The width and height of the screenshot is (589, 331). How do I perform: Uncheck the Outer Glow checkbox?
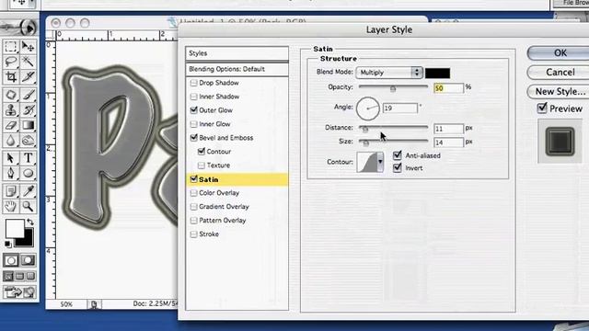point(194,110)
